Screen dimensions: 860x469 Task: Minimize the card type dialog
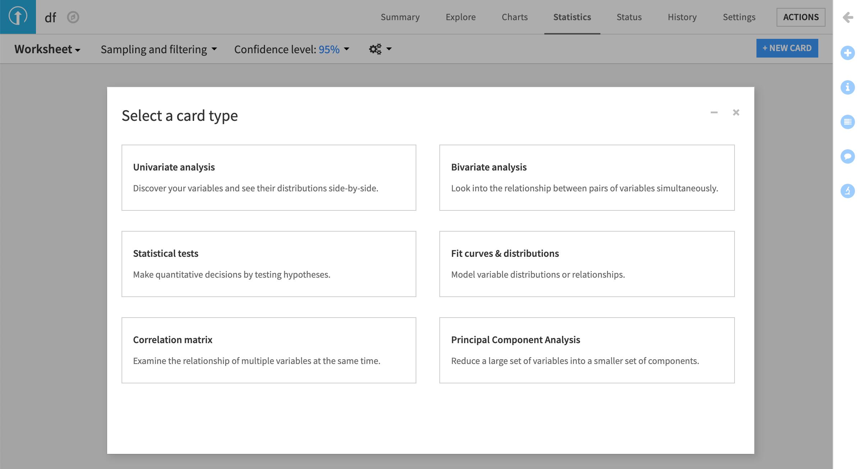(x=714, y=113)
